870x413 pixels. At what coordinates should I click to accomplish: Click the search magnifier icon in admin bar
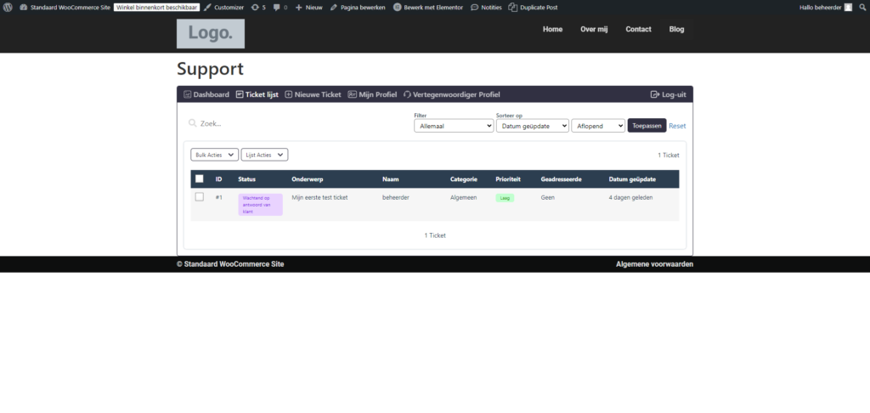[862, 7]
